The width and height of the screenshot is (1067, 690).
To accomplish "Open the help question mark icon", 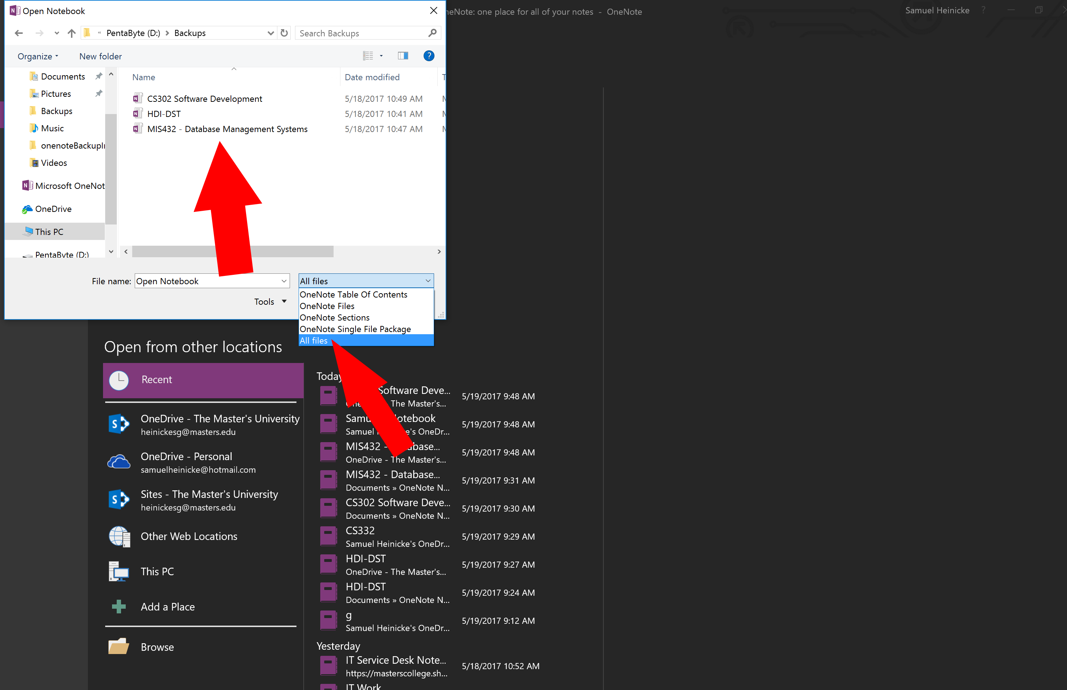I will point(429,56).
